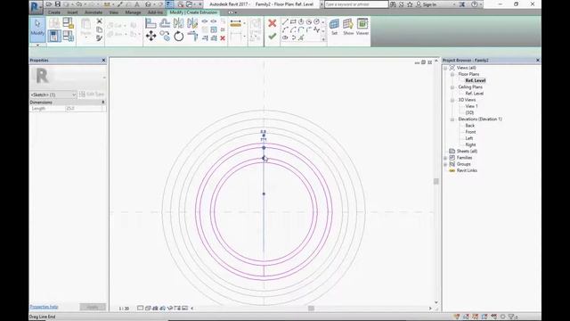Screen dimensions: 570x321
Task: Open the Create ribbon tab
Action: coord(54,12)
